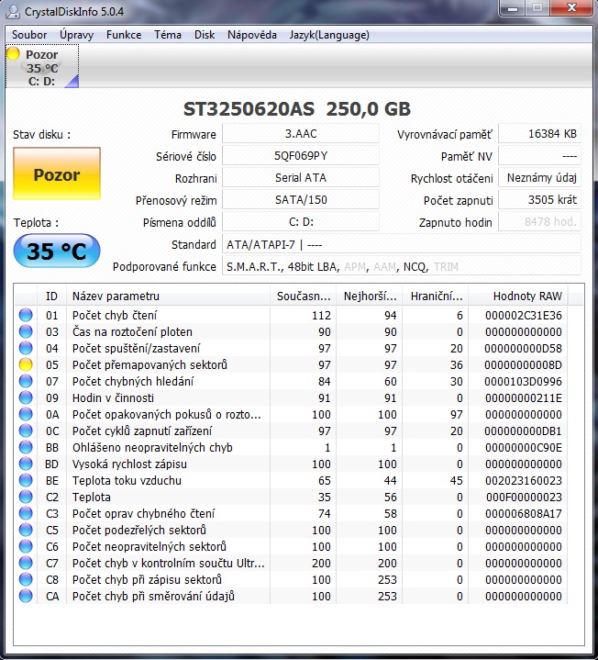Viewport: 598px width, 660px height.
Task: Click blue status icon for row 03 Čas na roztočení
Action: point(26,331)
